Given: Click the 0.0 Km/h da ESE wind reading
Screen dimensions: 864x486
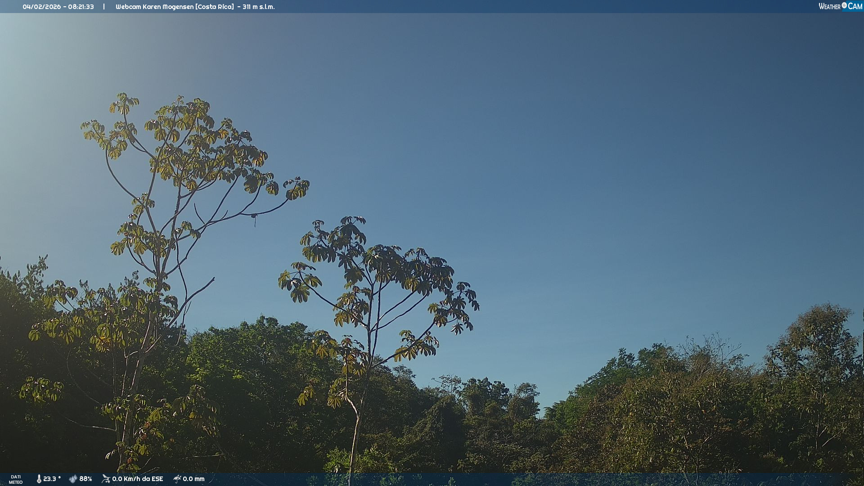Looking at the screenshot, I should coord(137,479).
